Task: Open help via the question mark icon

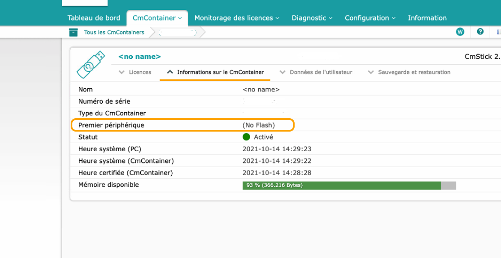Action: tap(480, 32)
